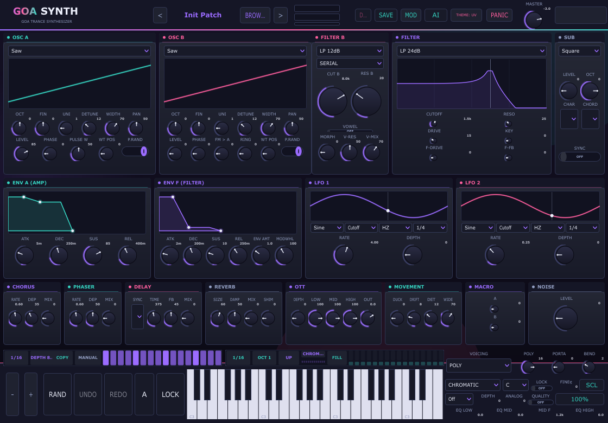The height and width of the screenshot is (423, 608).
Task: Click the OSC B WIDTH knob
Action: click(268, 128)
